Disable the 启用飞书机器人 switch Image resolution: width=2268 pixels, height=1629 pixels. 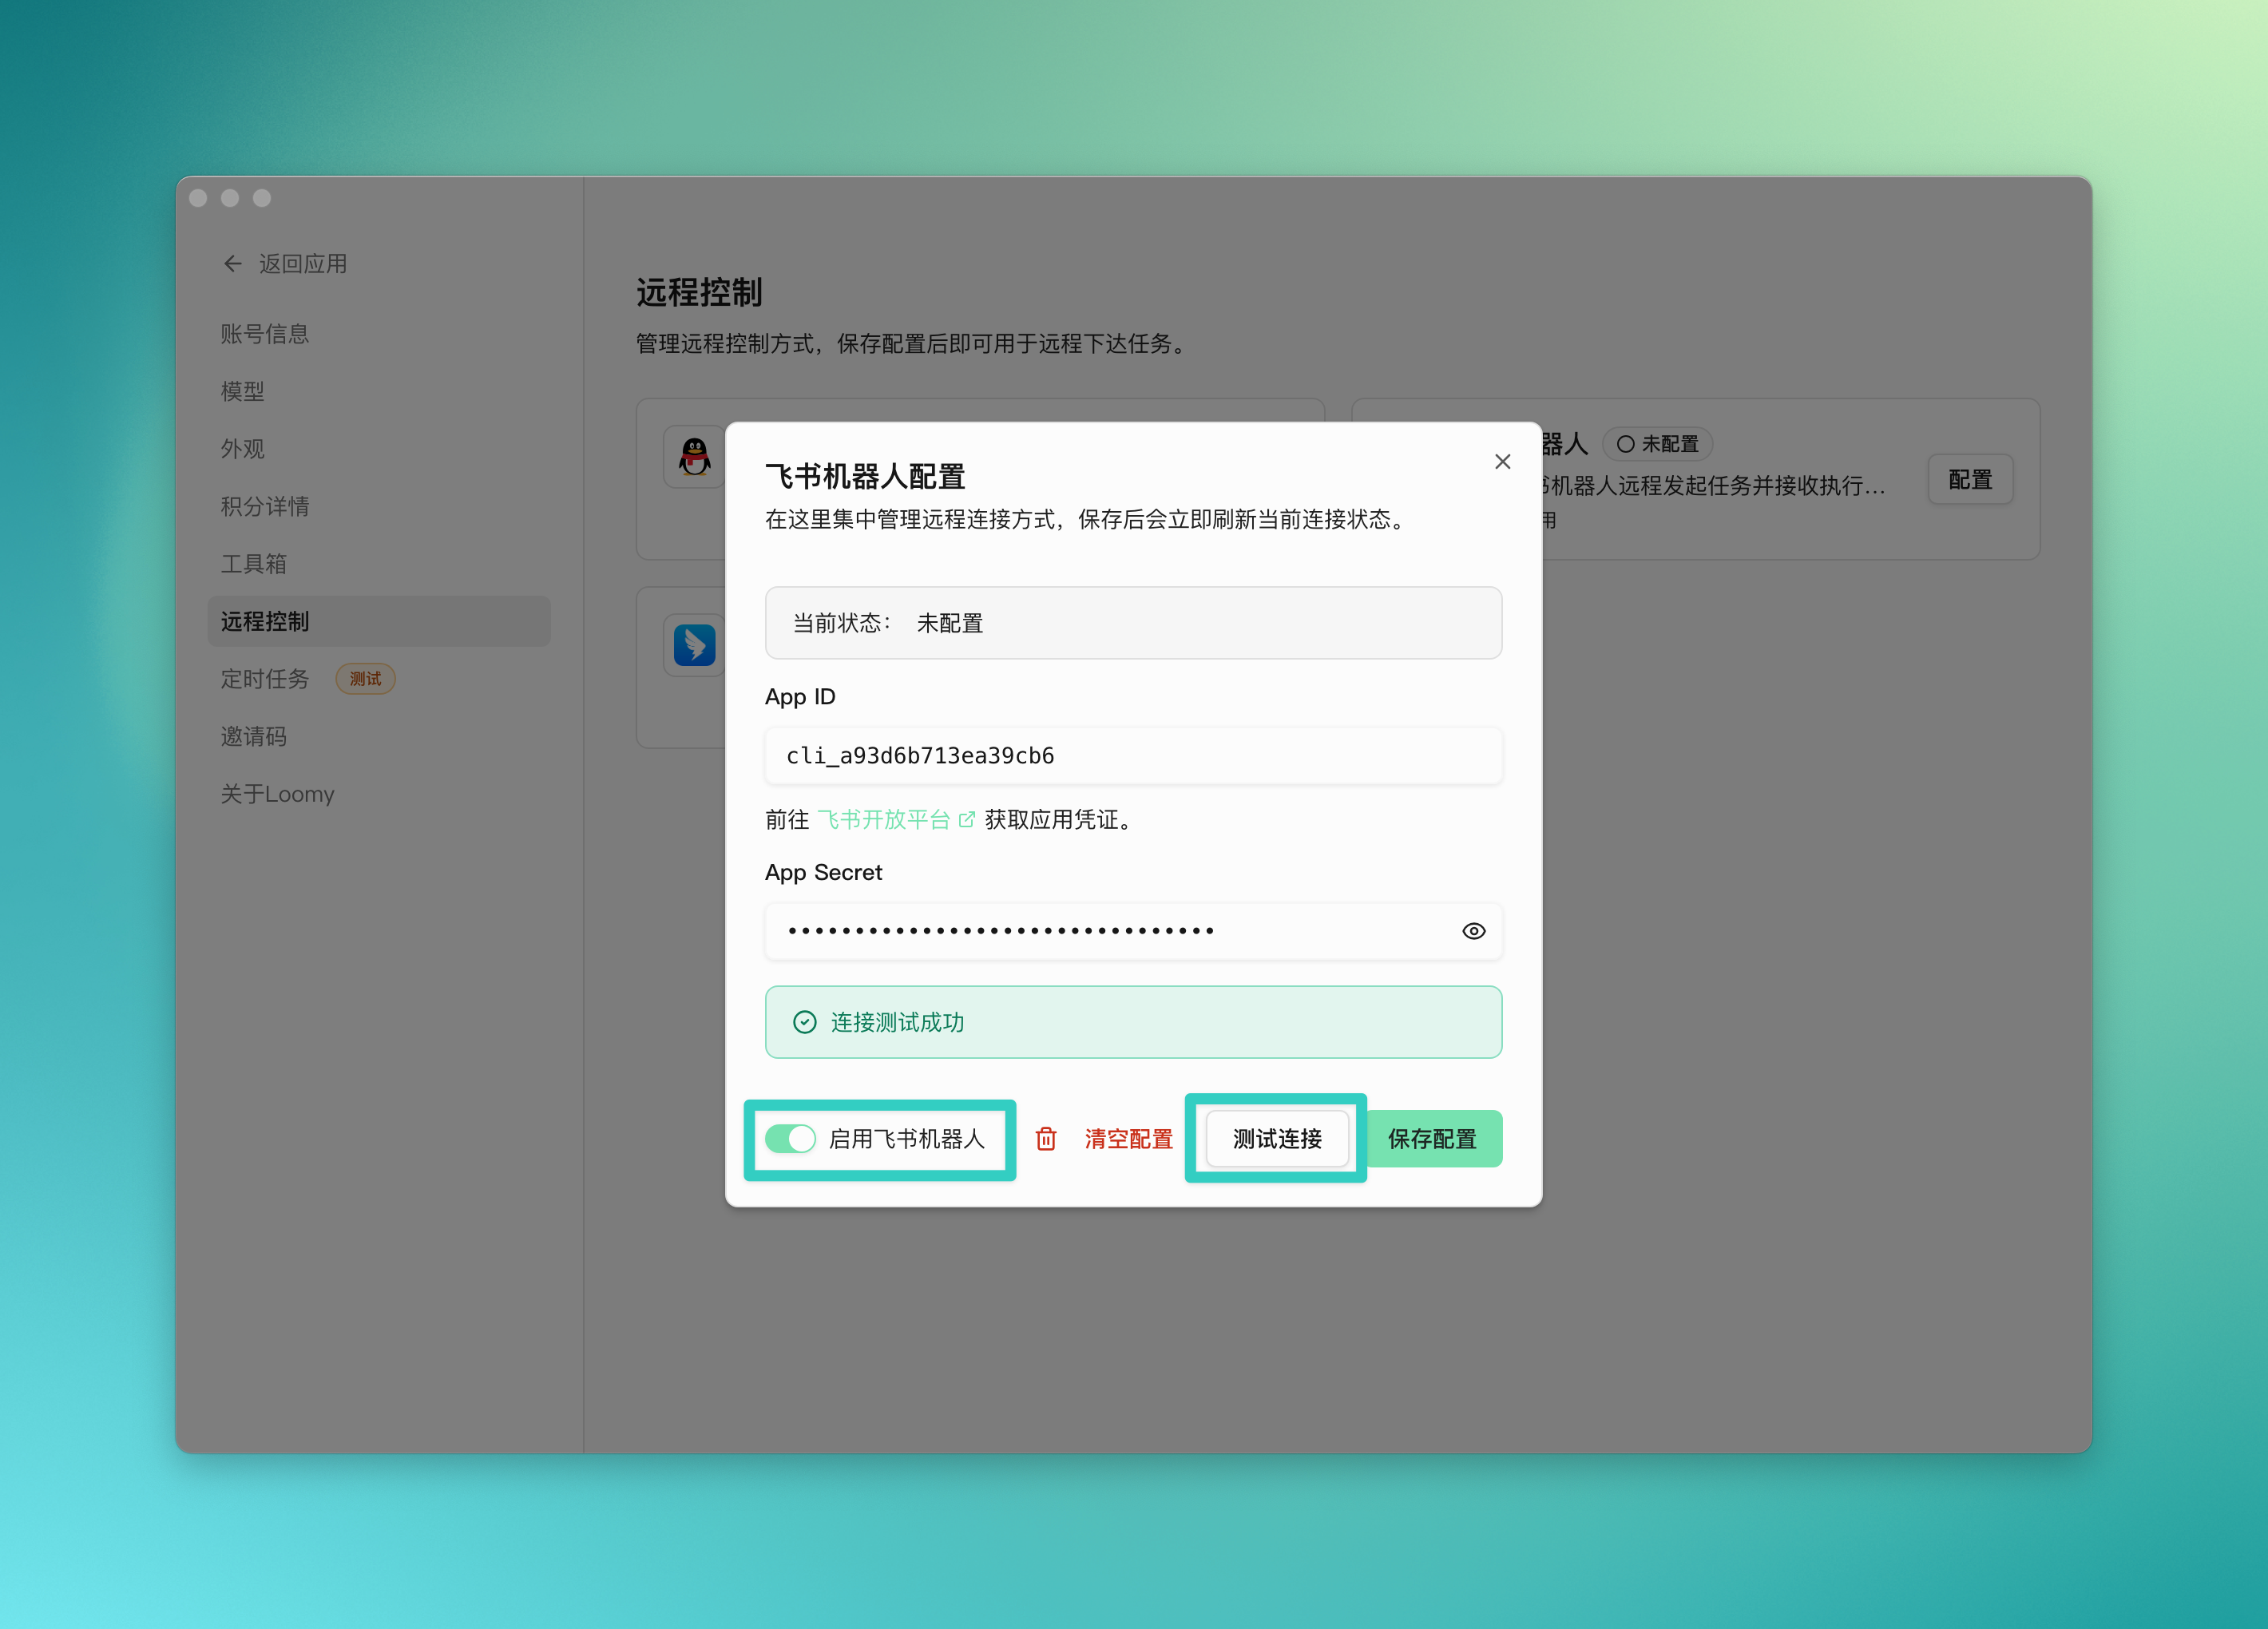[x=791, y=1139]
